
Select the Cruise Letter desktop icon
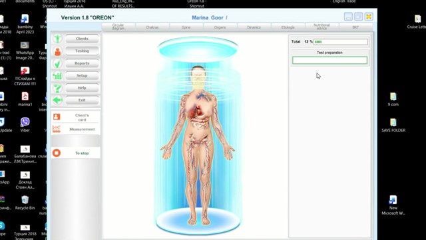[417, 22]
